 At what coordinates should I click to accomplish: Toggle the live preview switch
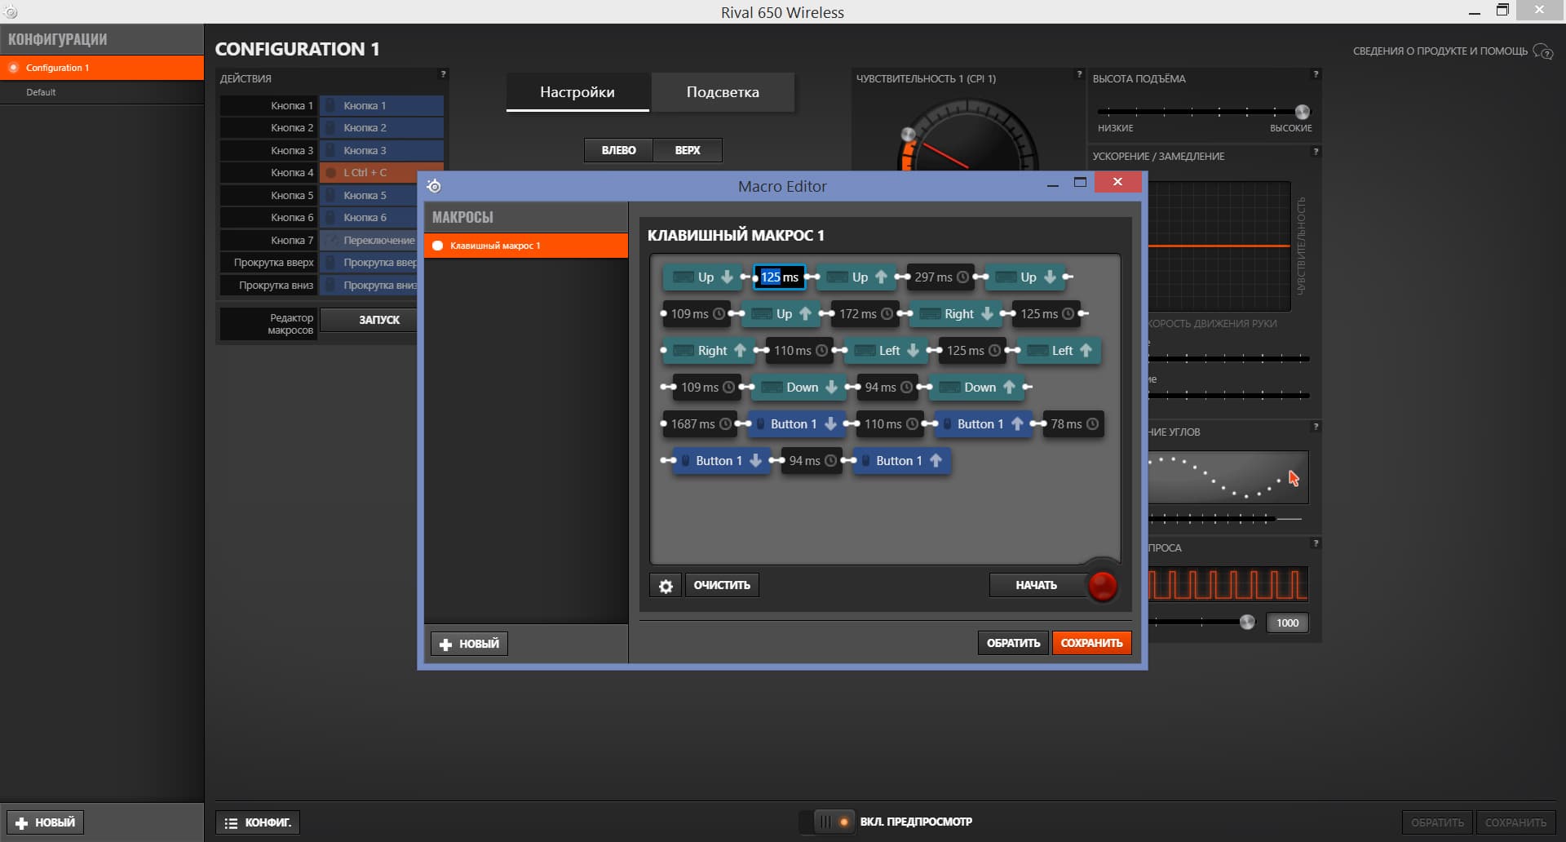tap(834, 822)
